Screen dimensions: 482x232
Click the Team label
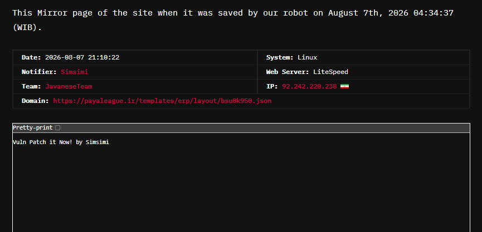[x=31, y=87]
